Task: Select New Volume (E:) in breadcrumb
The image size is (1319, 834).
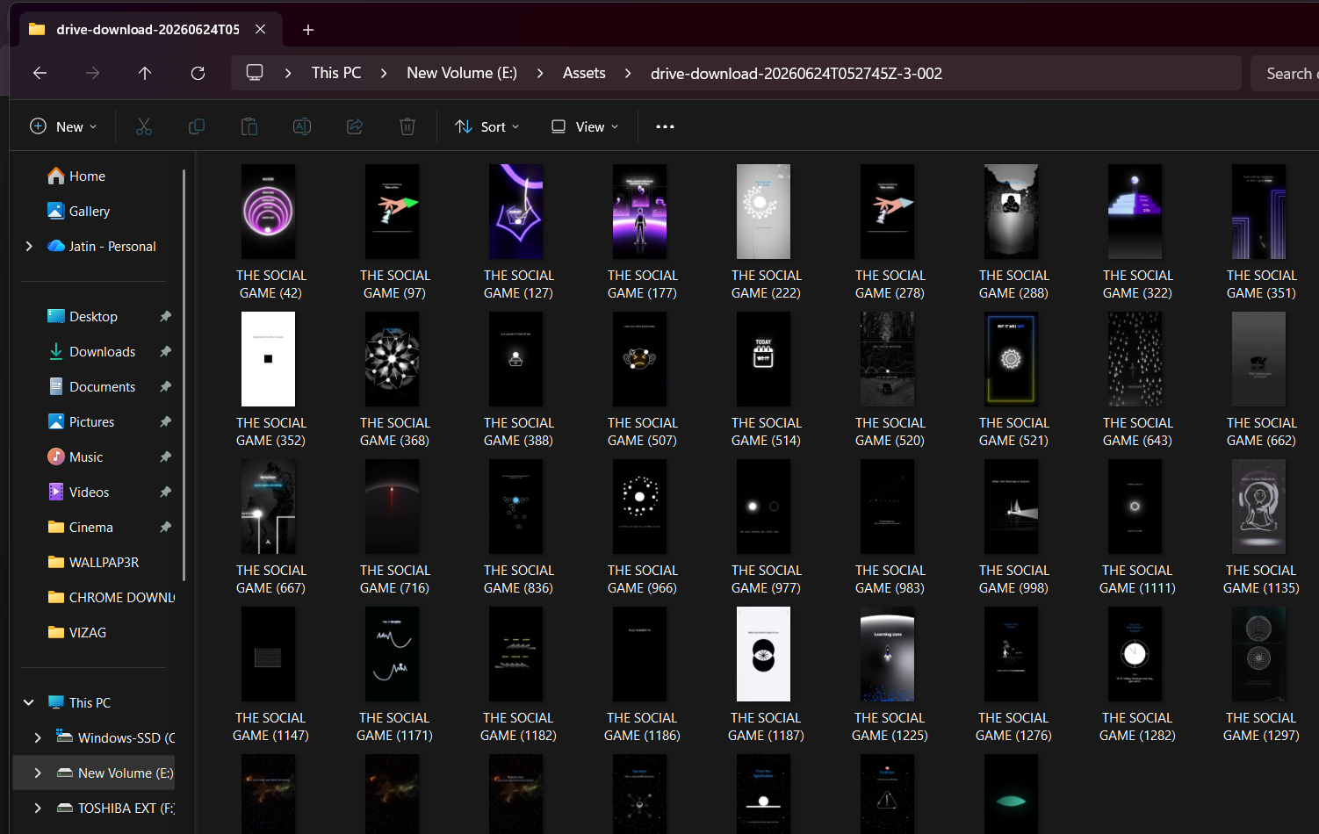Action: 462,73
